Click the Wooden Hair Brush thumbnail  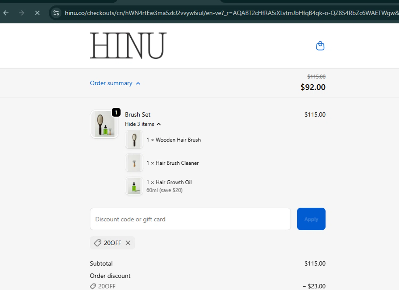(x=134, y=139)
